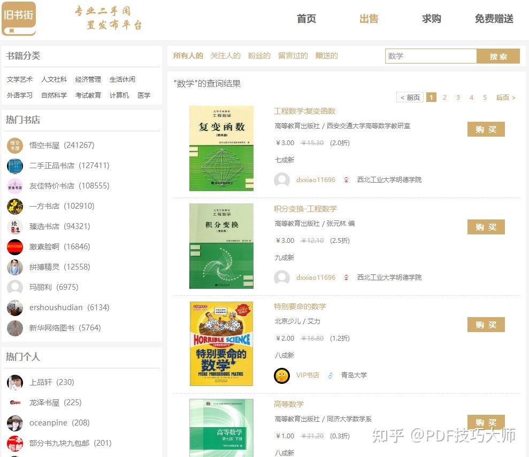This screenshot has width=529, height=457.
Task: Open 考试教育 book category
Action: point(88,96)
